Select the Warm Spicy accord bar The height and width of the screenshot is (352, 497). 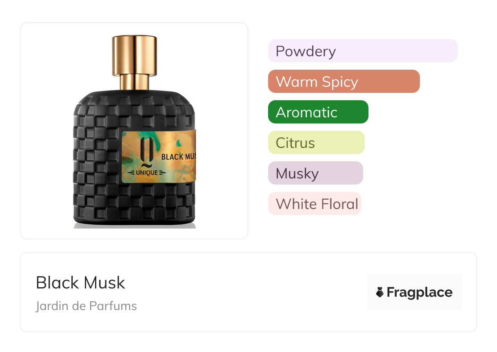[x=344, y=81]
